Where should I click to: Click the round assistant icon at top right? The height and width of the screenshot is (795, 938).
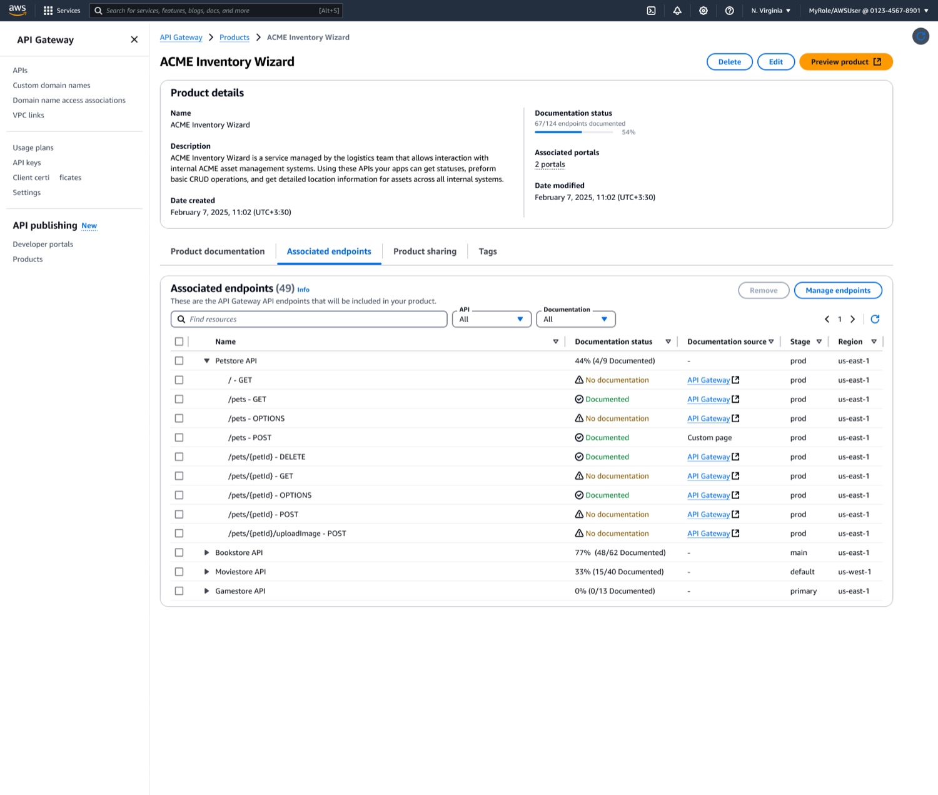(x=920, y=37)
